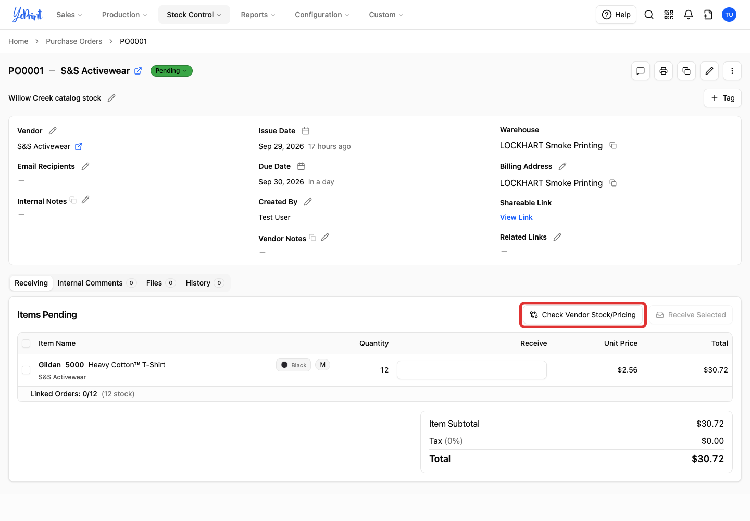Edit the Related Links field
Viewport: 750px width, 521px height.
click(x=557, y=237)
